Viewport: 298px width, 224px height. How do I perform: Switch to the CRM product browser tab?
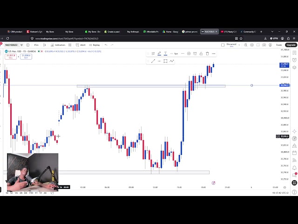point(15,32)
